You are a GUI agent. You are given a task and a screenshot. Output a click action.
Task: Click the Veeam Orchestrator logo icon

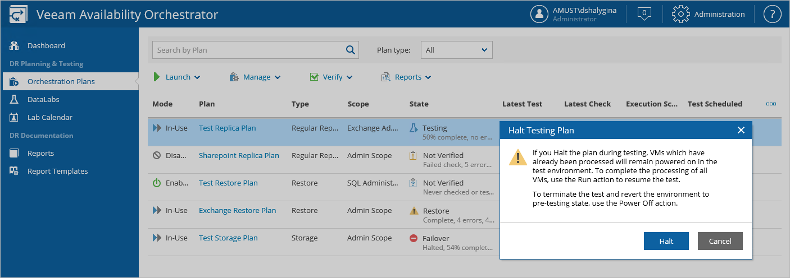(19, 15)
